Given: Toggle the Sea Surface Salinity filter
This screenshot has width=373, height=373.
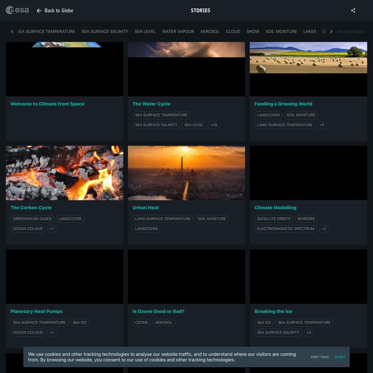Looking at the screenshot, I should 105,32.
